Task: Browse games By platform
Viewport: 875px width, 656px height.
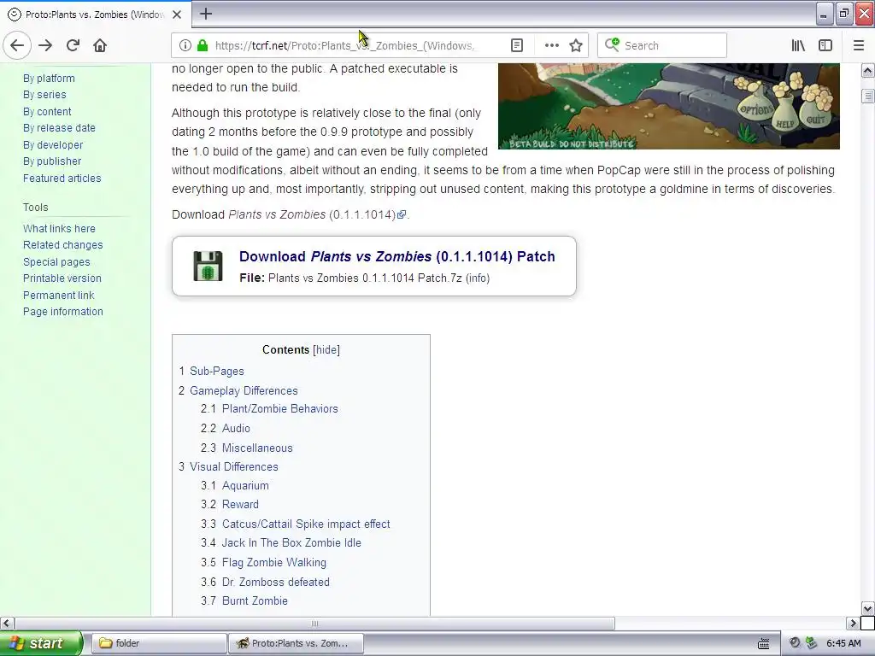Action: 49,79
